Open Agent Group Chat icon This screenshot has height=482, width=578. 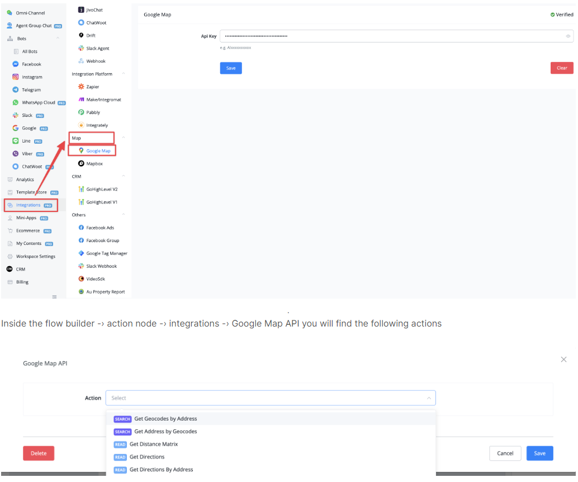click(10, 26)
